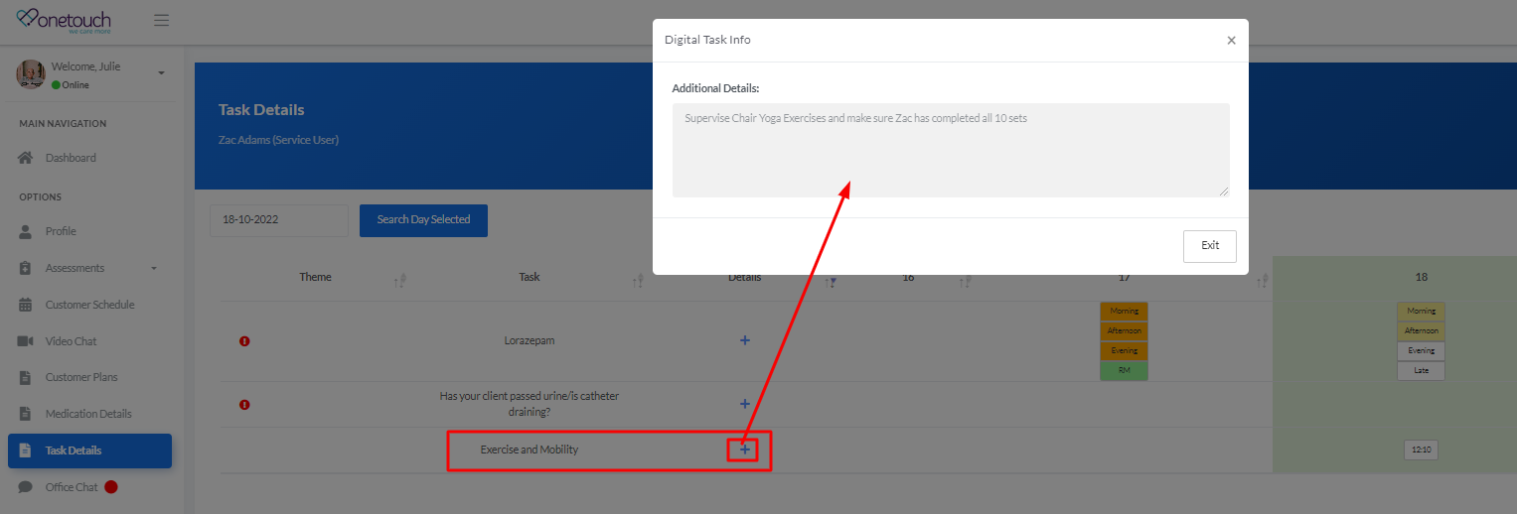Open Dashboard from the sidebar
This screenshot has width=1517, height=514.
click(71, 158)
